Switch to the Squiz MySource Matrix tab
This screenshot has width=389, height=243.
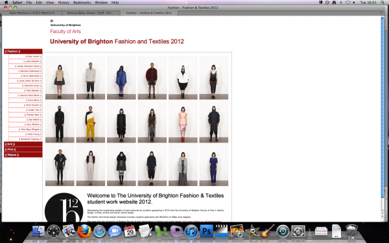(x=32, y=13)
